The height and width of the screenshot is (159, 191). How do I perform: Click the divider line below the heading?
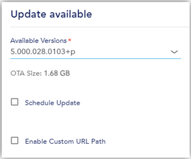[100, 27]
